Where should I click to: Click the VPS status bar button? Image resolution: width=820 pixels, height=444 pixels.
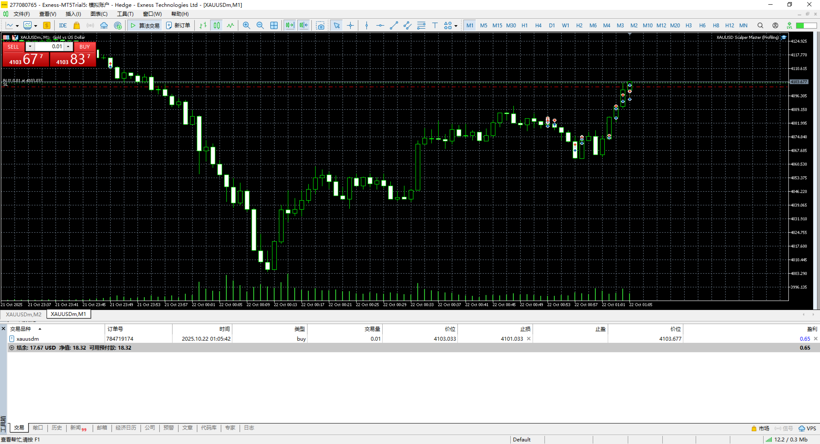coord(808,428)
